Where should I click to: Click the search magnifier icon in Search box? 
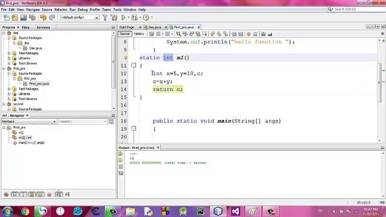pos(330,9)
